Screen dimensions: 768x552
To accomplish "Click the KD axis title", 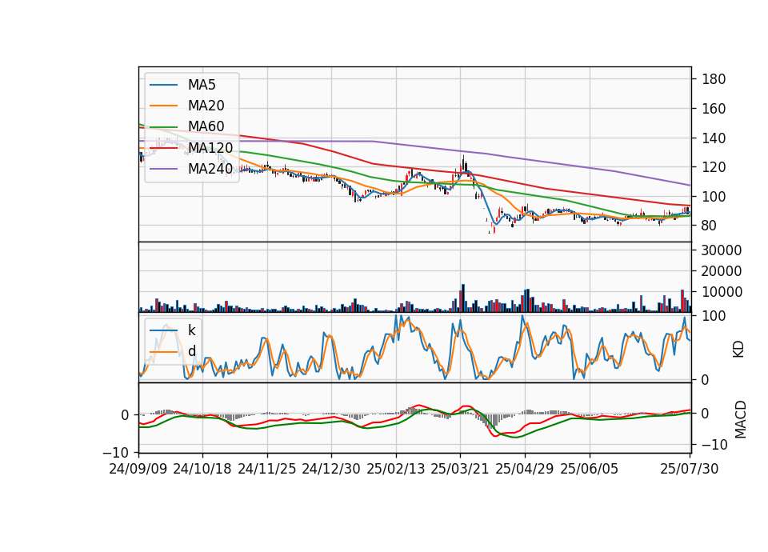I will pos(738,350).
